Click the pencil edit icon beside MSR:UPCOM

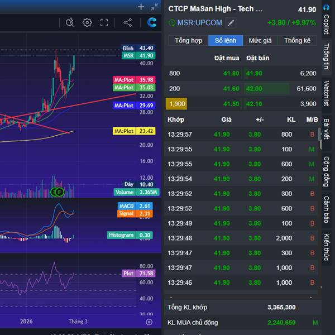click(231, 23)
